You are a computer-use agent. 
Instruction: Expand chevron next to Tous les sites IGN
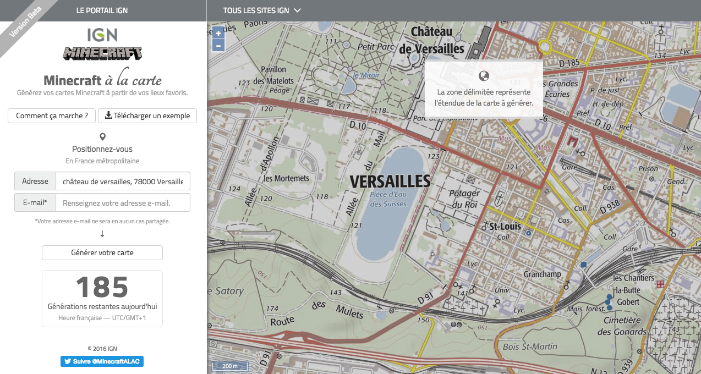tap(297, 10)
